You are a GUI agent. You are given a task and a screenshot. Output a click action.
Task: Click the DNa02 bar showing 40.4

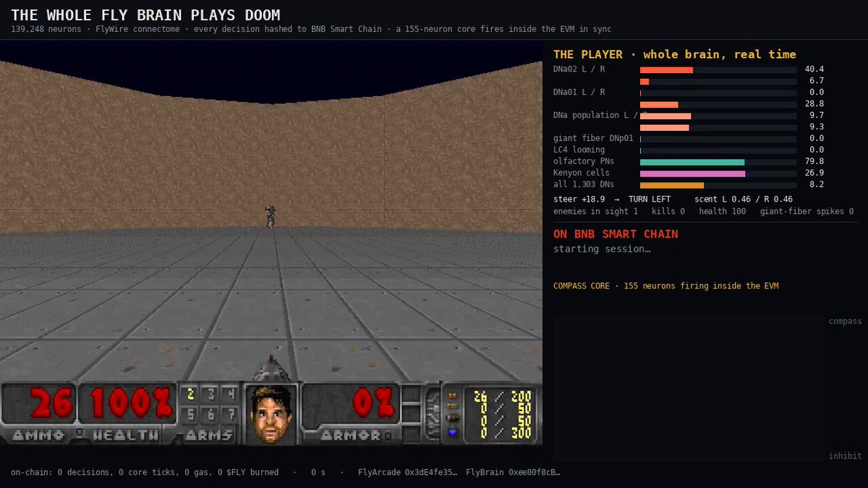click(x=666, y=69)
